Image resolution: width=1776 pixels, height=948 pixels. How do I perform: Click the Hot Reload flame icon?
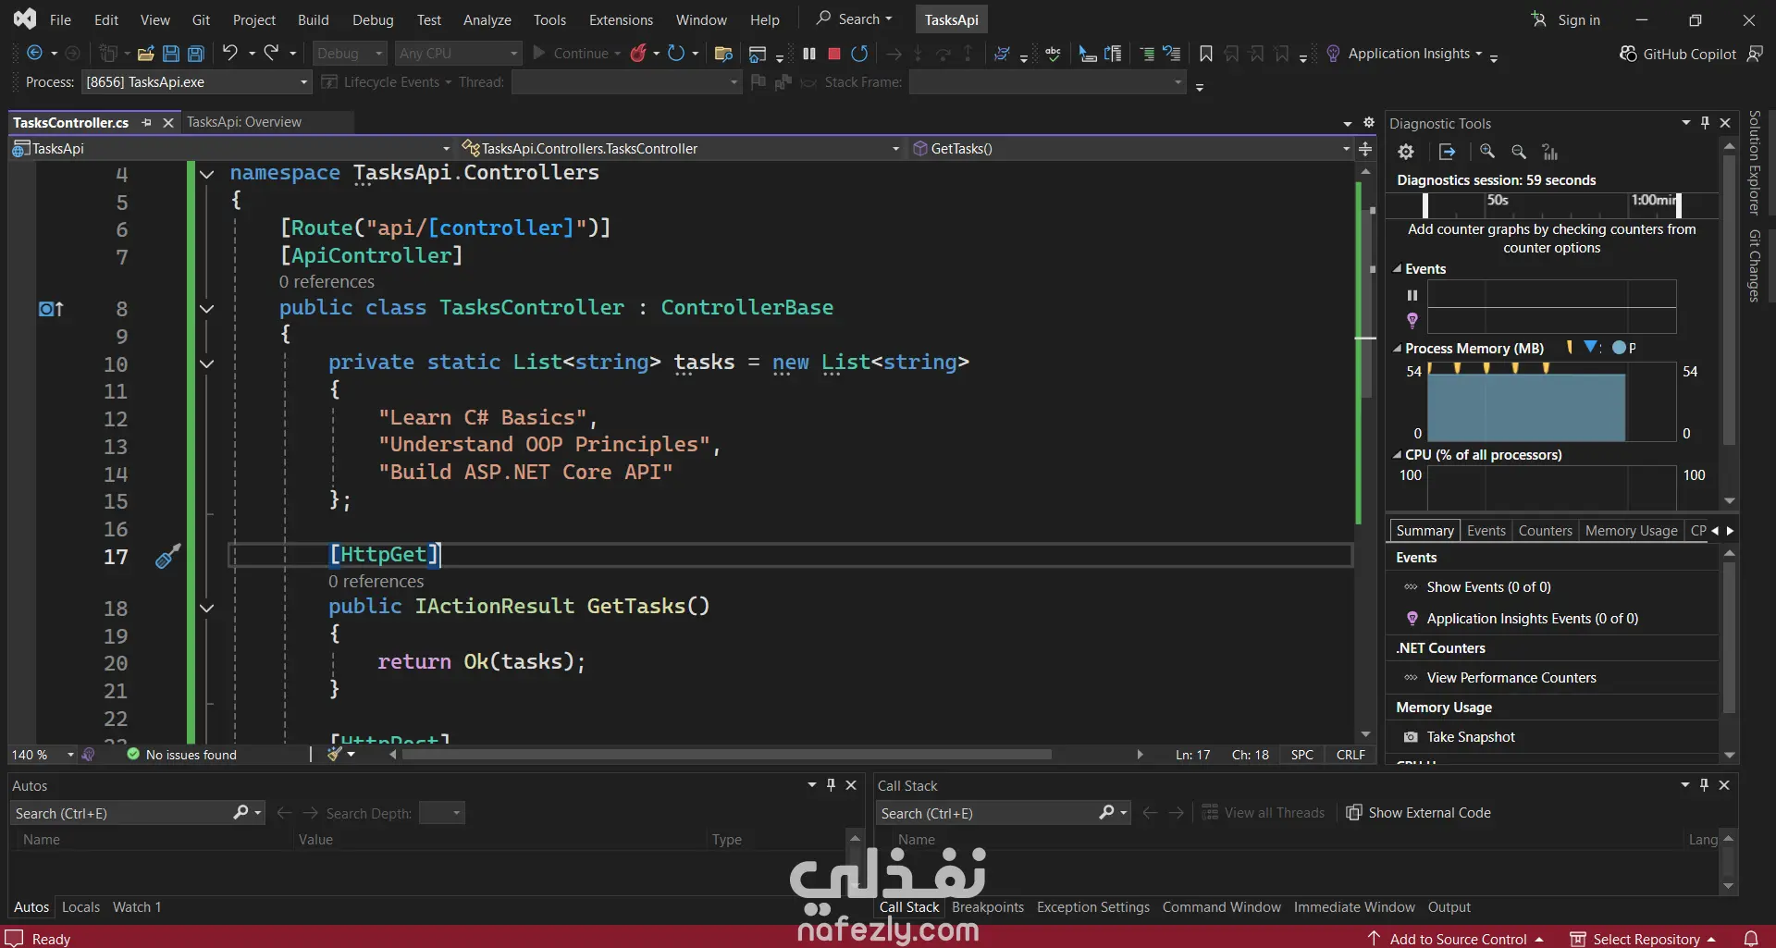(x=637, y=54)
